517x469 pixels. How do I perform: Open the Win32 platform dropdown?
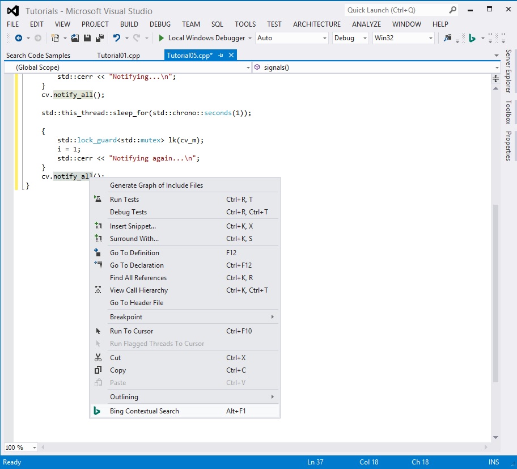431,38
